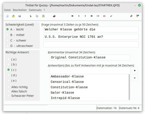This screenshot has height=114, width=145.
Task: Mark answer (d) as correct
Action: (x=12, y=75)
